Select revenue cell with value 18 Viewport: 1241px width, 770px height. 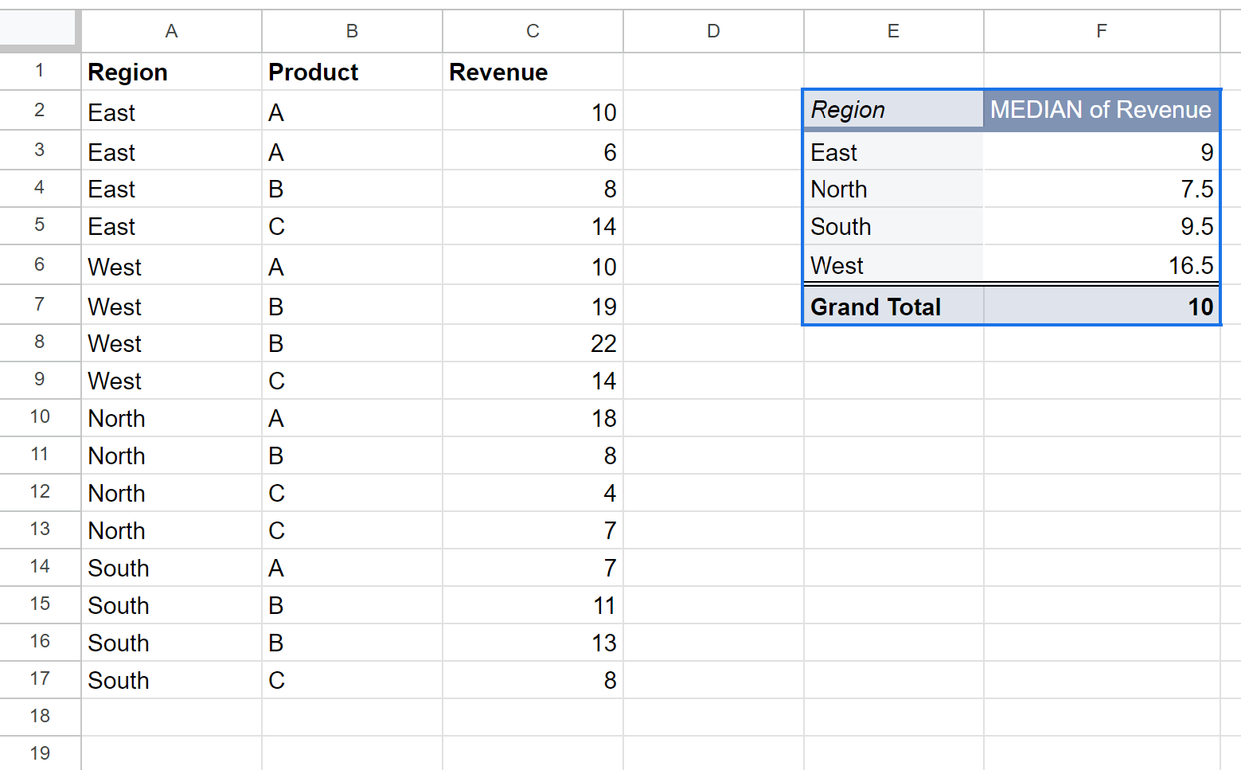533,418
